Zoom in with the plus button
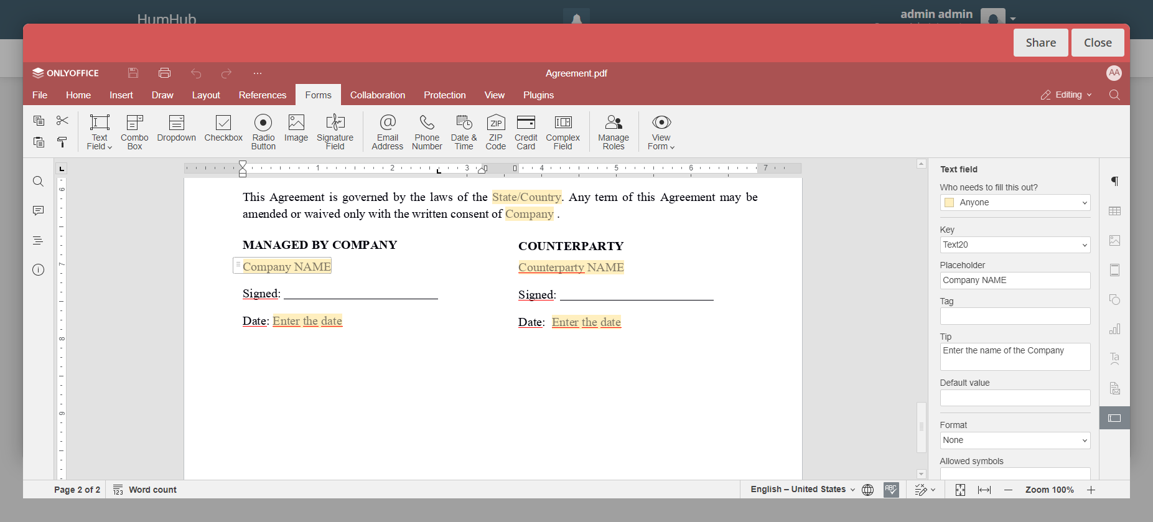The width and height of the screenshot is (1153, 522). tap(1091, 490)
